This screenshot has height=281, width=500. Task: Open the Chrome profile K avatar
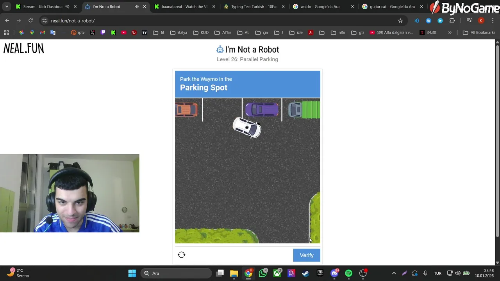481,21
